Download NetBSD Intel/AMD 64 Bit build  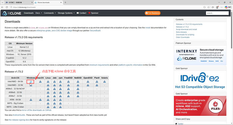(78, 82)
